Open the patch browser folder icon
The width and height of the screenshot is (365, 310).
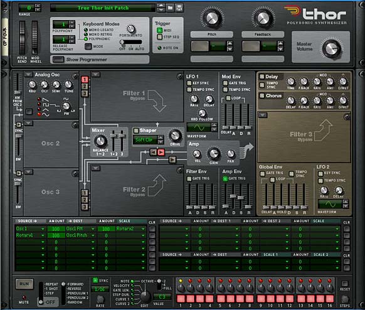(171, 8)
